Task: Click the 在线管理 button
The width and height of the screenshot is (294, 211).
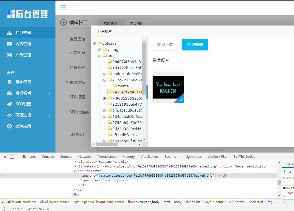Action: click(195, 45)
